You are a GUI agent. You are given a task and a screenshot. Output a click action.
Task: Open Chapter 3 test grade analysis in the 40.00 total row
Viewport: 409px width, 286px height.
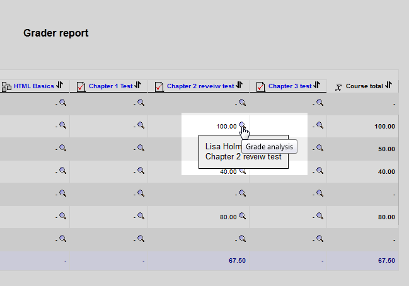click(x=320, y=171)
